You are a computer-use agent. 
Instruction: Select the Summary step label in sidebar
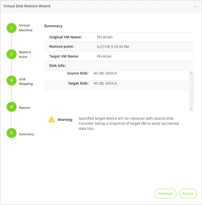point(26,134)
